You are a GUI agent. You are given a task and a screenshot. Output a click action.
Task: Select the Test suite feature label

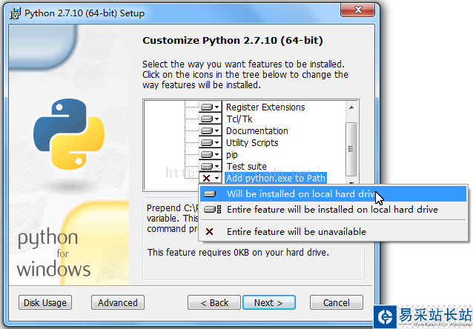point(246,167)
